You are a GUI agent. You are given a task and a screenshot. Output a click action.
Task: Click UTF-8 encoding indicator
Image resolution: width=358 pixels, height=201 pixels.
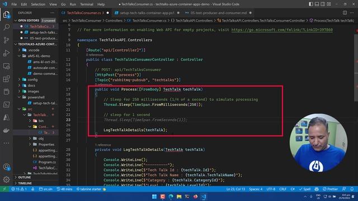pyautogui.click(x=271, y=189)
